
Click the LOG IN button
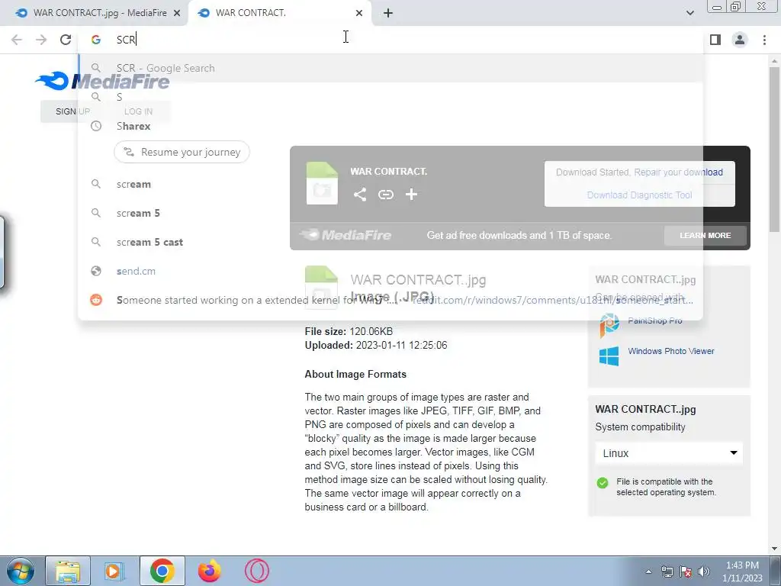(139, 111)
